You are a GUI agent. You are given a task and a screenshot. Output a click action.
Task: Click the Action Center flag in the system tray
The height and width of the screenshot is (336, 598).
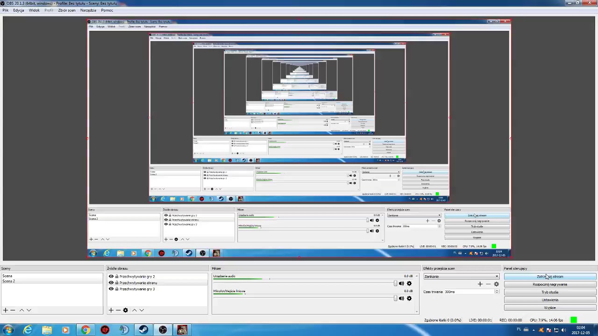(549, 330)
